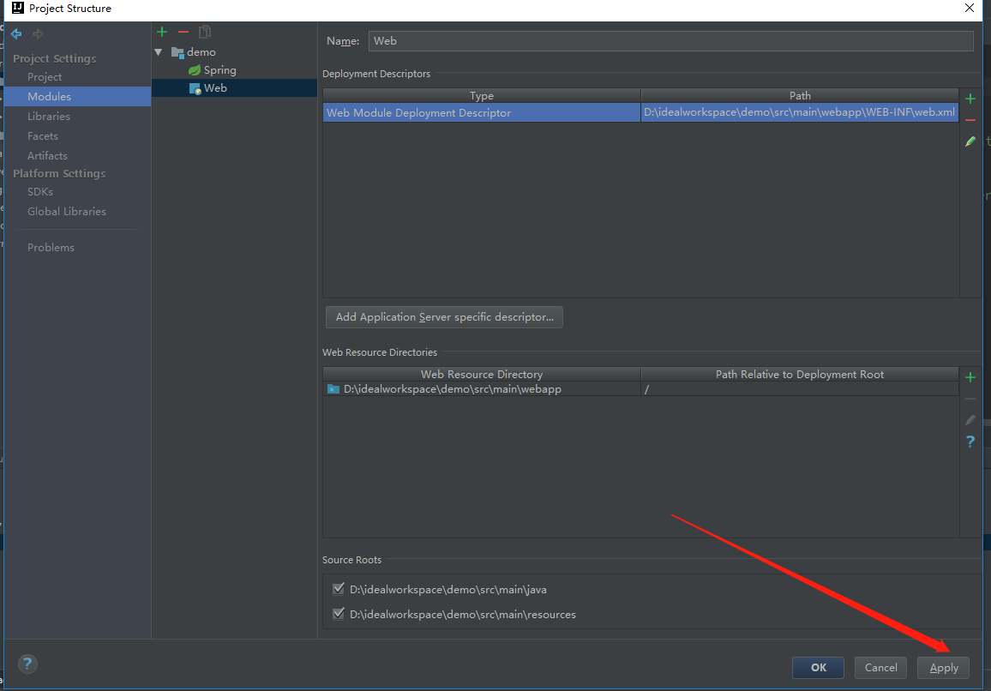Select Web Module Deployment Descriptor row
Image resolution: width=991 pixels, height=691 pixels.
(641, 112)
